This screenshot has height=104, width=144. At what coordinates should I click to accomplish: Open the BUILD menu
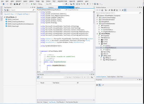[x=25, y=1]
